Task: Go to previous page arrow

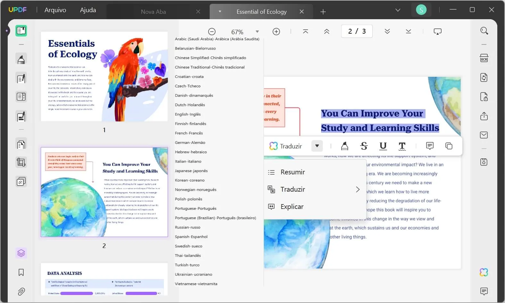Action: click(x=327, y=31)
